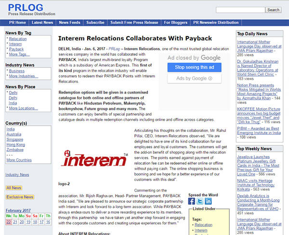Click the search text field
Image resolution: width=289 pixels, height=235 pixels.
pyautogui.click(x=240, y=10)
